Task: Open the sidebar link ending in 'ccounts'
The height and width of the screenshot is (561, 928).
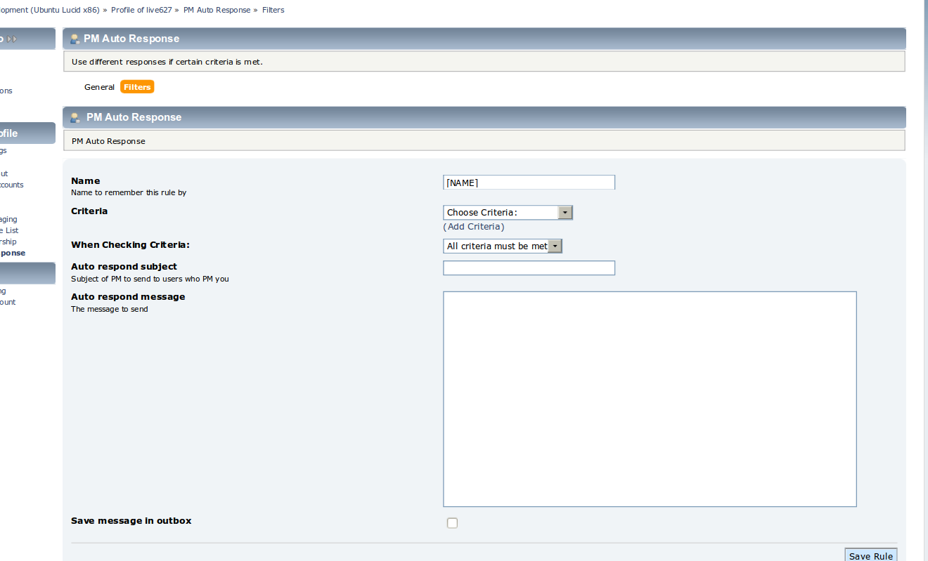Action: 11,185
